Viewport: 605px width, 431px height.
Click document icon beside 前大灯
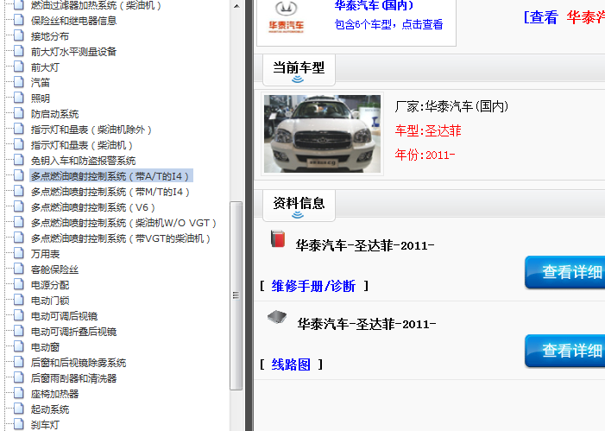pos(18,67)
